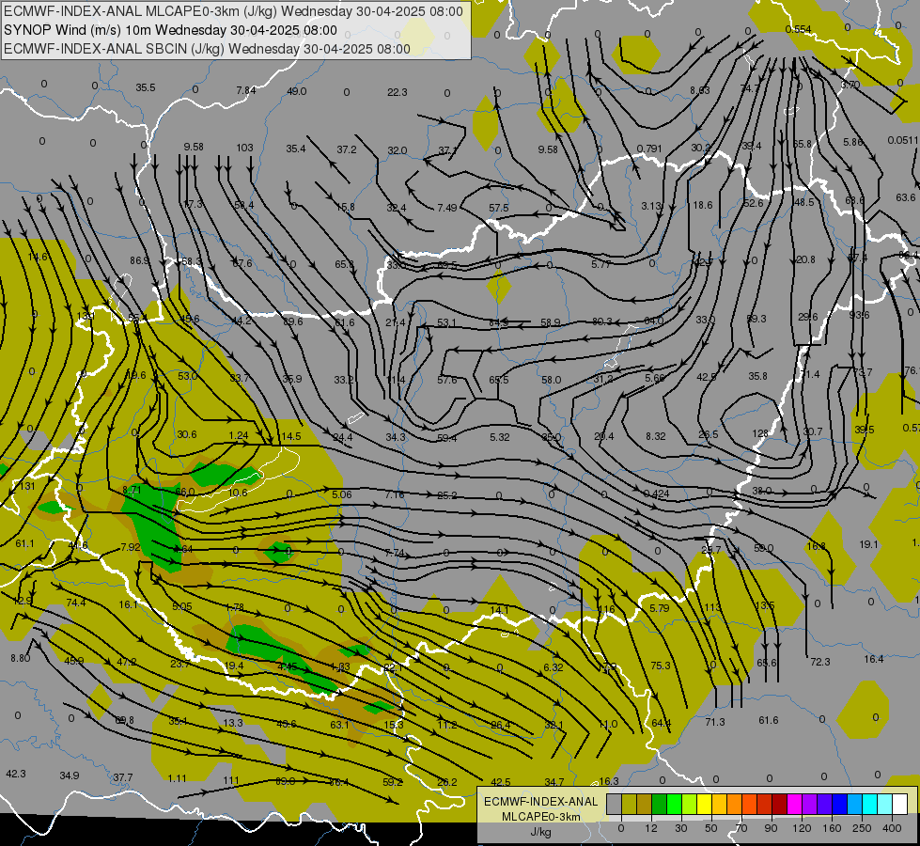
Task: Click the map value 0.554
Action: 798,29
